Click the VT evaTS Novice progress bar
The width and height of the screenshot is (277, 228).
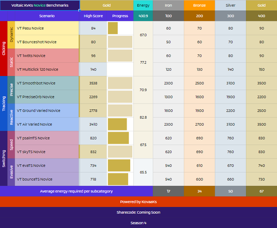(x=119, y=165)
